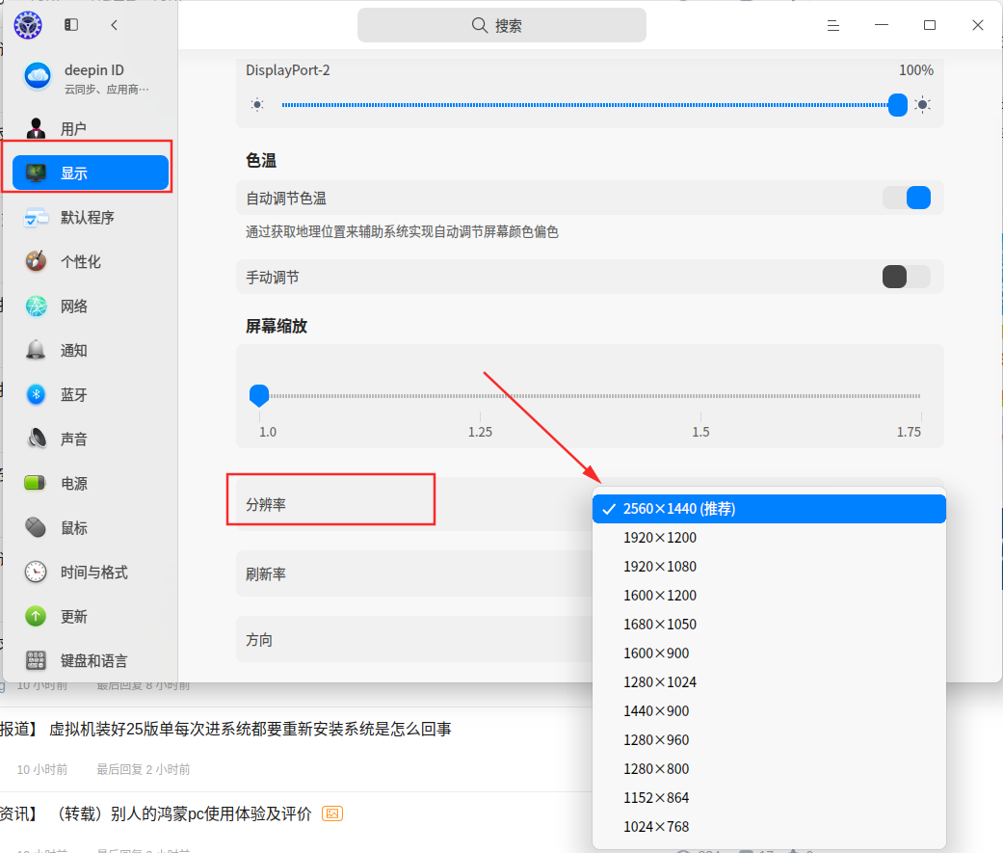Click the 用户 user avatar icon
This screenshot has height=853, width=1003.
(36, 128)
